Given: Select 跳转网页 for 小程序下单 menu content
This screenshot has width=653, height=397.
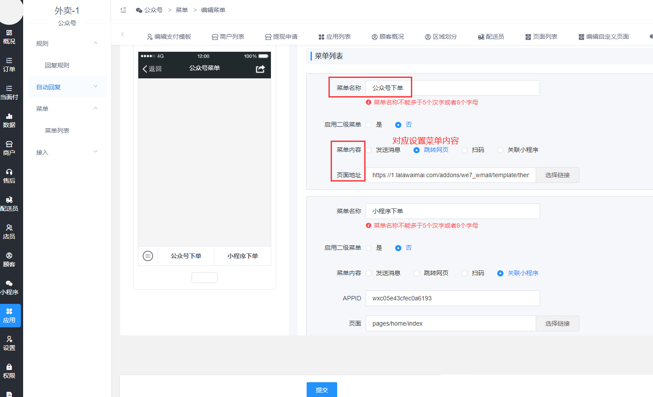Looking at the screenshot, I should pyautogui.click(x=417, y=273).
